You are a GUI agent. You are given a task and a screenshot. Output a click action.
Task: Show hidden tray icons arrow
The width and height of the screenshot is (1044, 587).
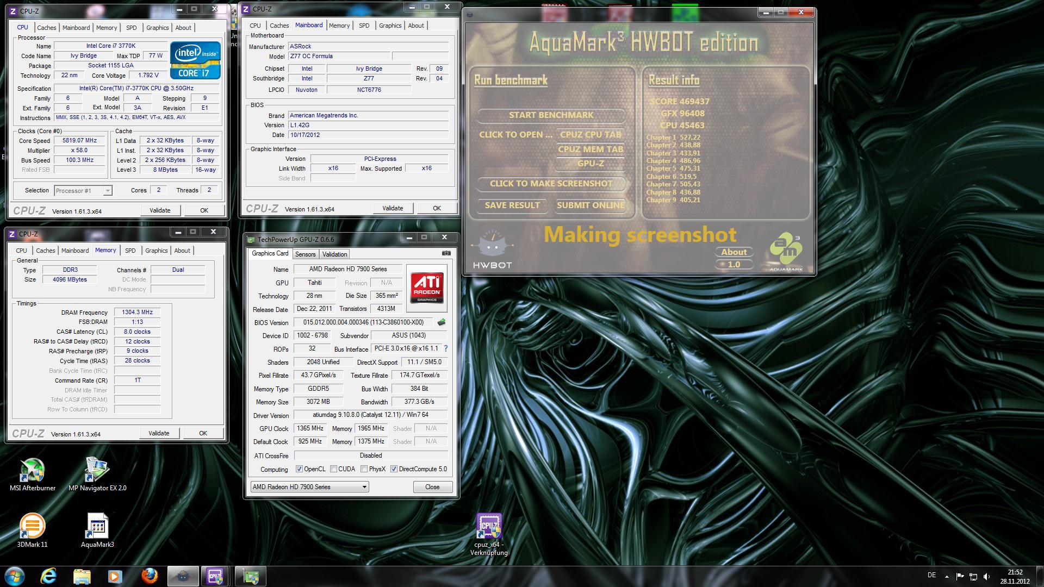coord(947,577)
